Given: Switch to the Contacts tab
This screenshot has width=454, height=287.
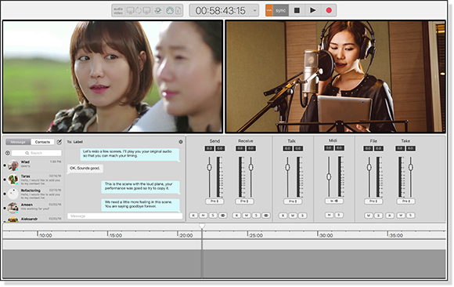Looking at the screenshot, I should point(42,142).
